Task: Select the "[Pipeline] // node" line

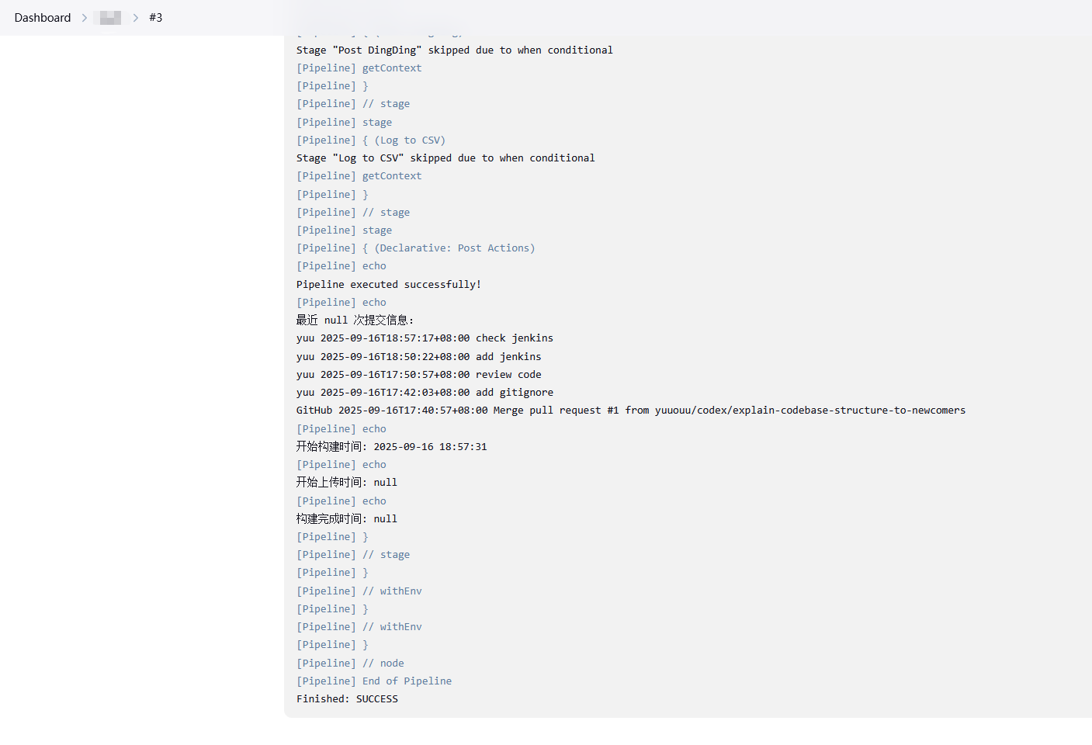Action: [350, 664]
